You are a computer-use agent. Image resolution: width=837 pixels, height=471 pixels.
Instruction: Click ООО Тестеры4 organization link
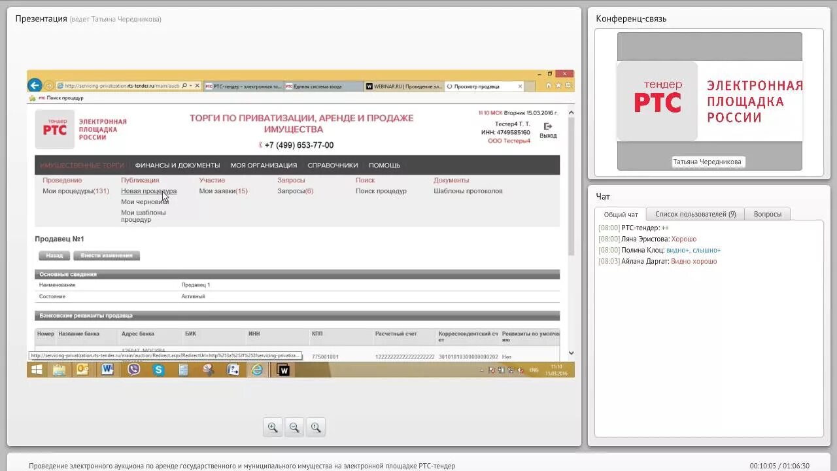[x=509, y=141]
